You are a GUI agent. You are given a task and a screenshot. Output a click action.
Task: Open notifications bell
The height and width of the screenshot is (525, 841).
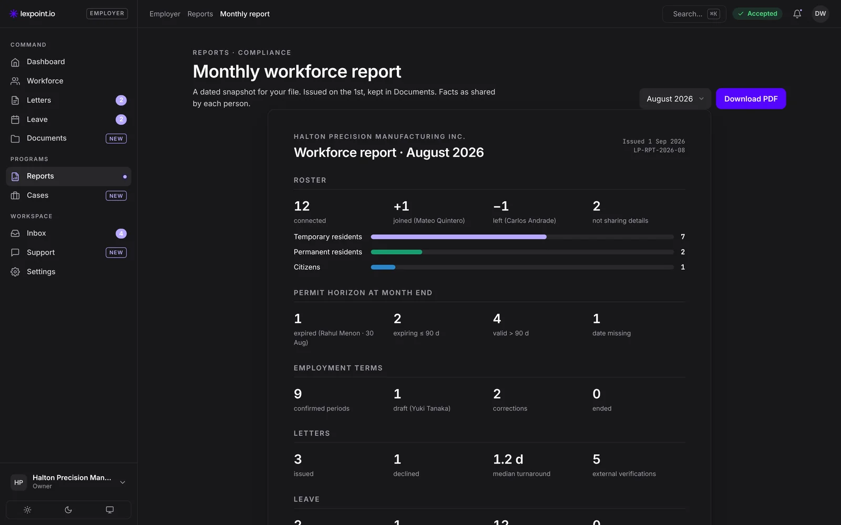797,14
